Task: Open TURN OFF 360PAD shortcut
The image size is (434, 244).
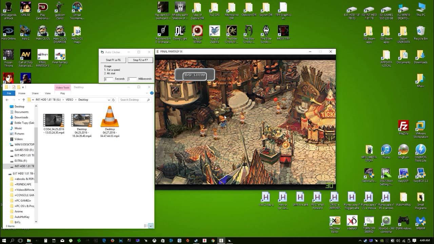Action: point(369,224)
